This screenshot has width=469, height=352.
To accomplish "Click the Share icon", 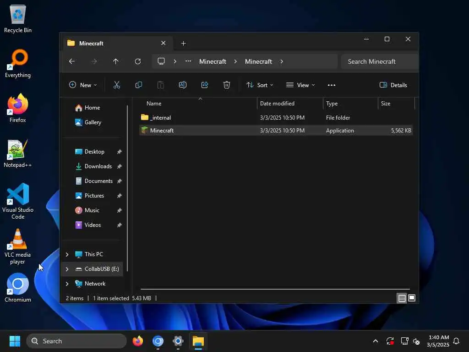I will 205,85.
